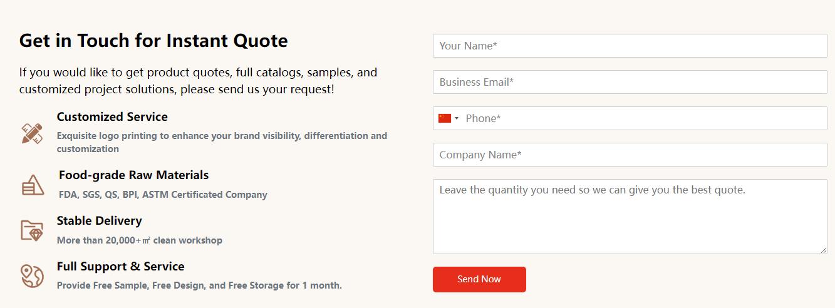This screenshot has width=835, height=308.
Task: Click the quantity message text area
Action: (x=630, y=217)
